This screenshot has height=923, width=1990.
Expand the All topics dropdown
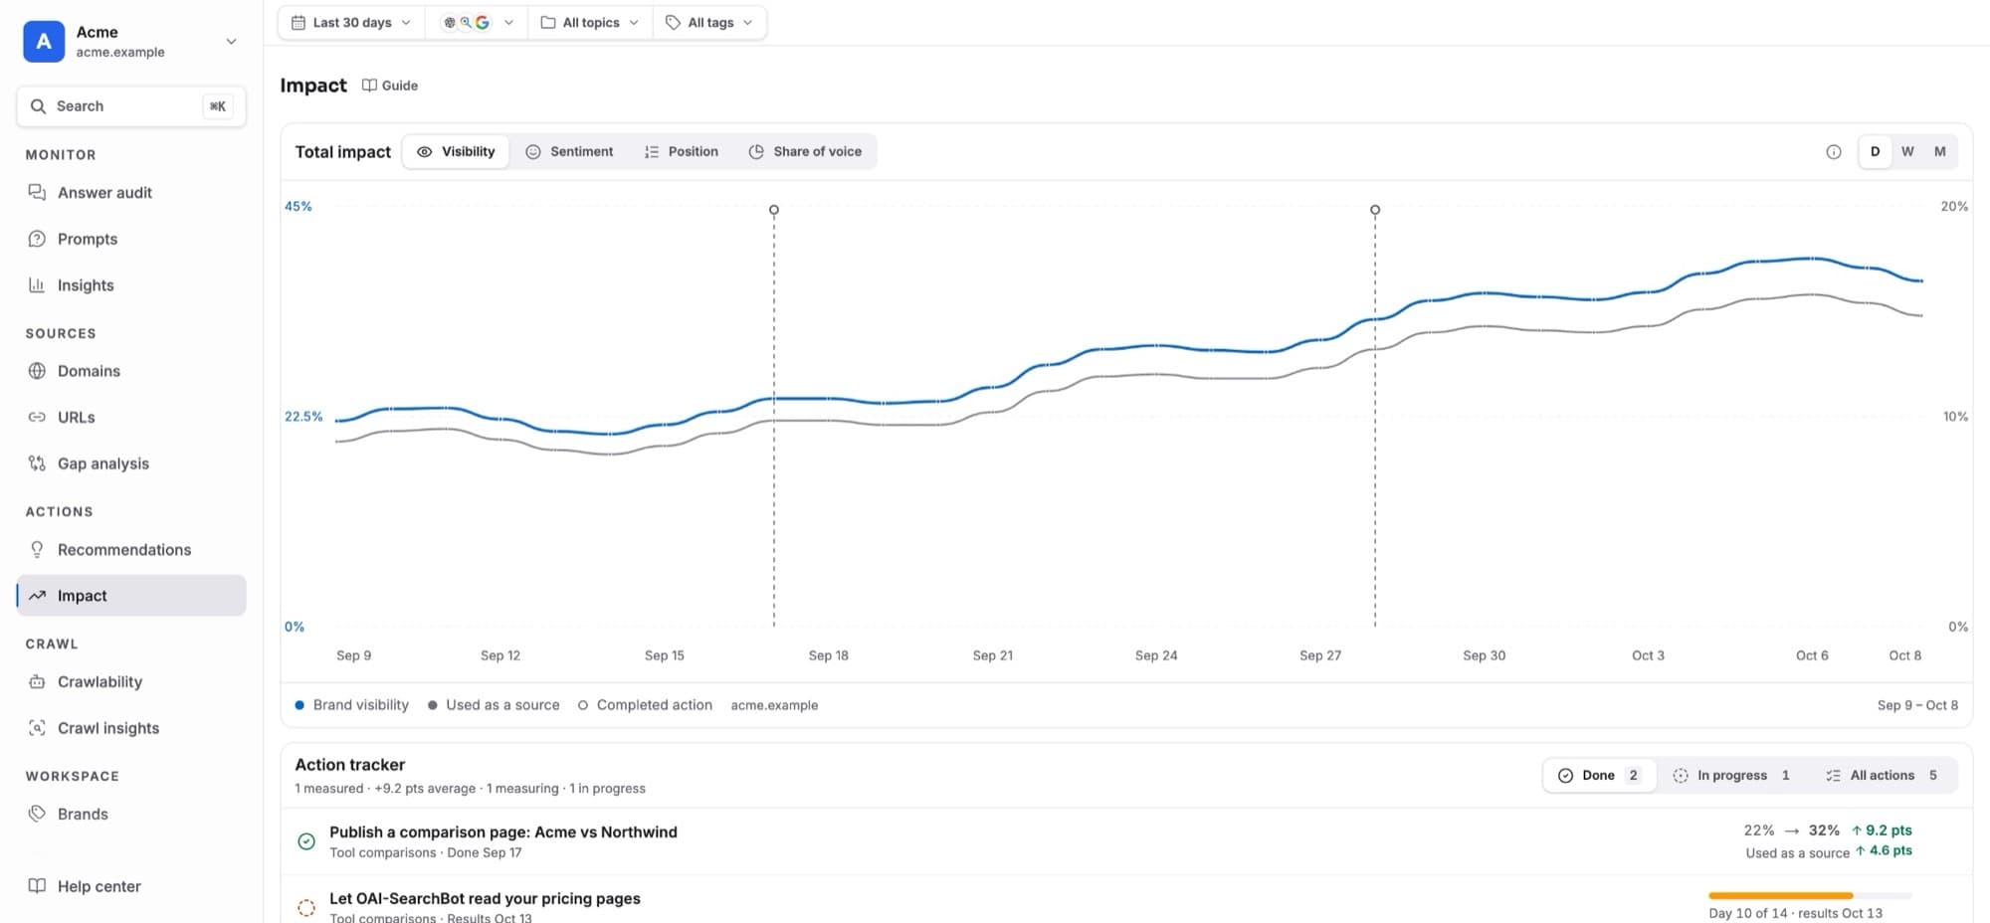(589, 23)
